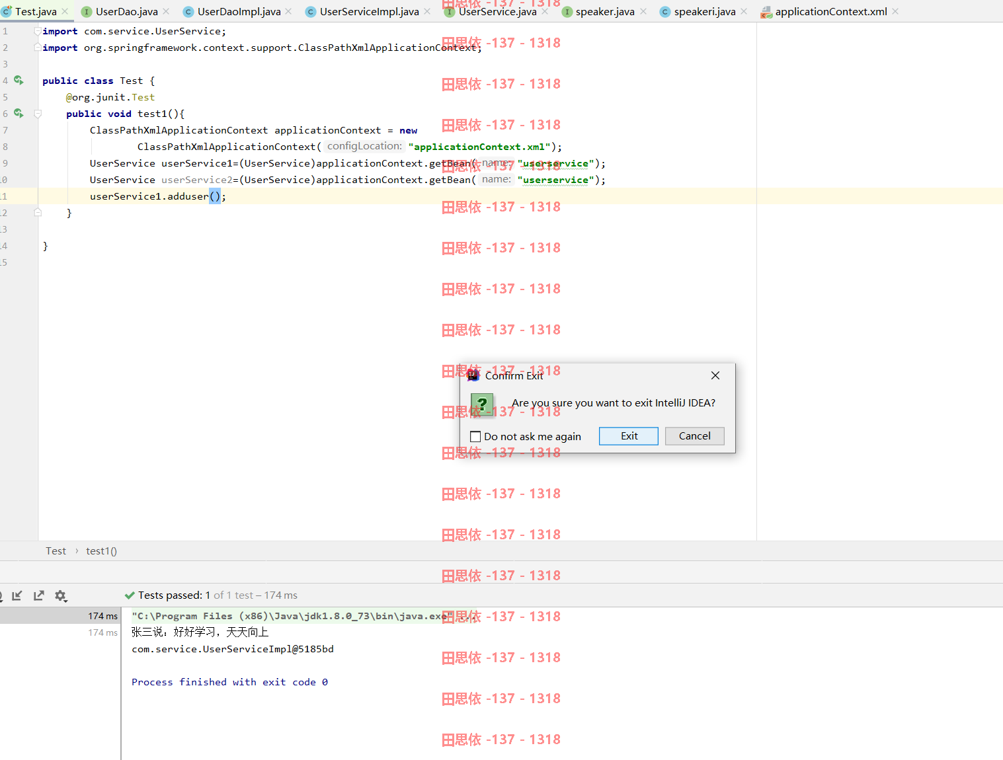Screen dimensions: 1003x760
Task: Close the UserDao.java tab
Action: click(166, 11)
